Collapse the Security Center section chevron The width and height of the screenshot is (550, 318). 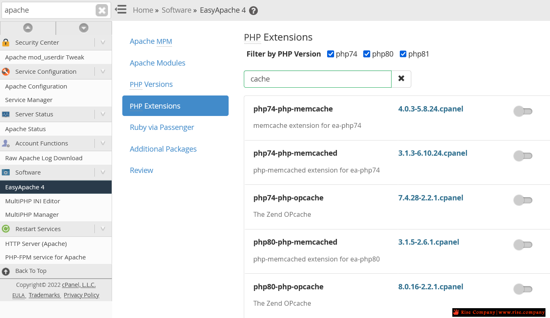click(x=103, y=43)
